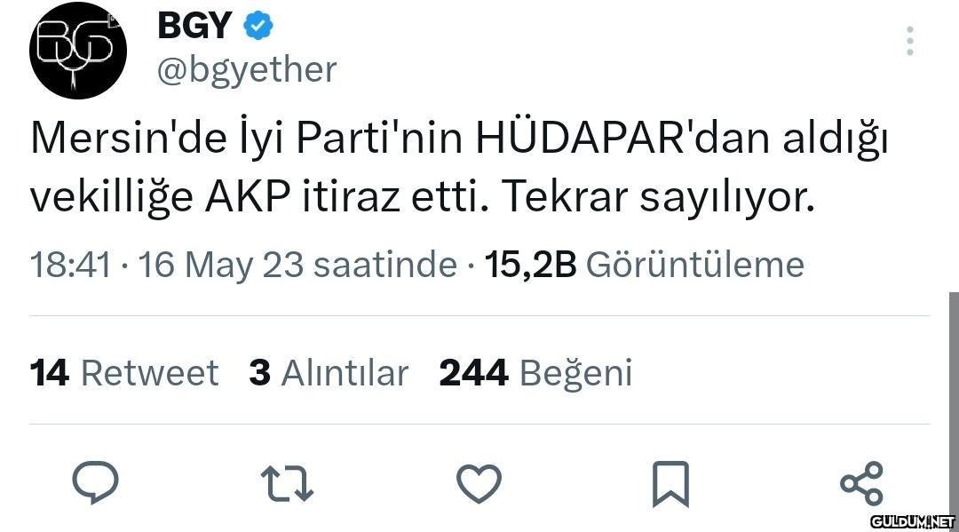This screenshot has height=532, width=959.
Task: Click the 18:41 timestamp
Action: pos(70,265)
